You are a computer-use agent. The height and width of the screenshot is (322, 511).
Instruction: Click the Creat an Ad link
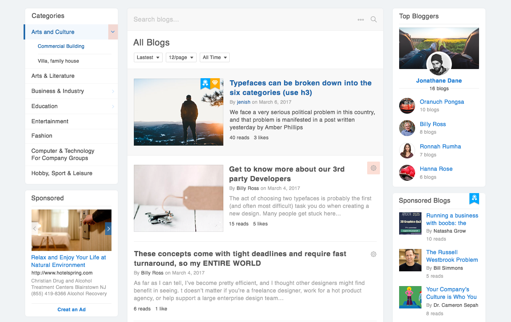pos(71,309)
